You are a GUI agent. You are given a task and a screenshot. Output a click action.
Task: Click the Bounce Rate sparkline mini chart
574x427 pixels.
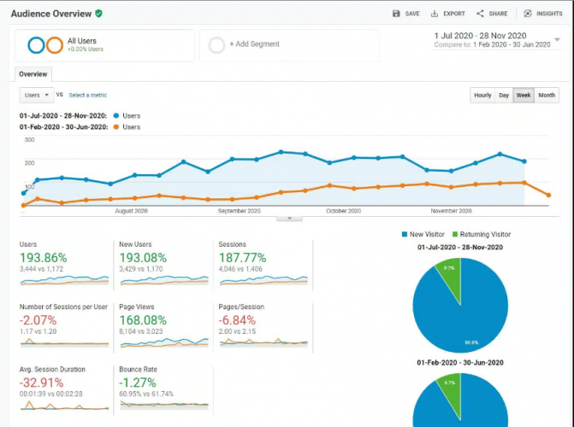pos(164,405)
